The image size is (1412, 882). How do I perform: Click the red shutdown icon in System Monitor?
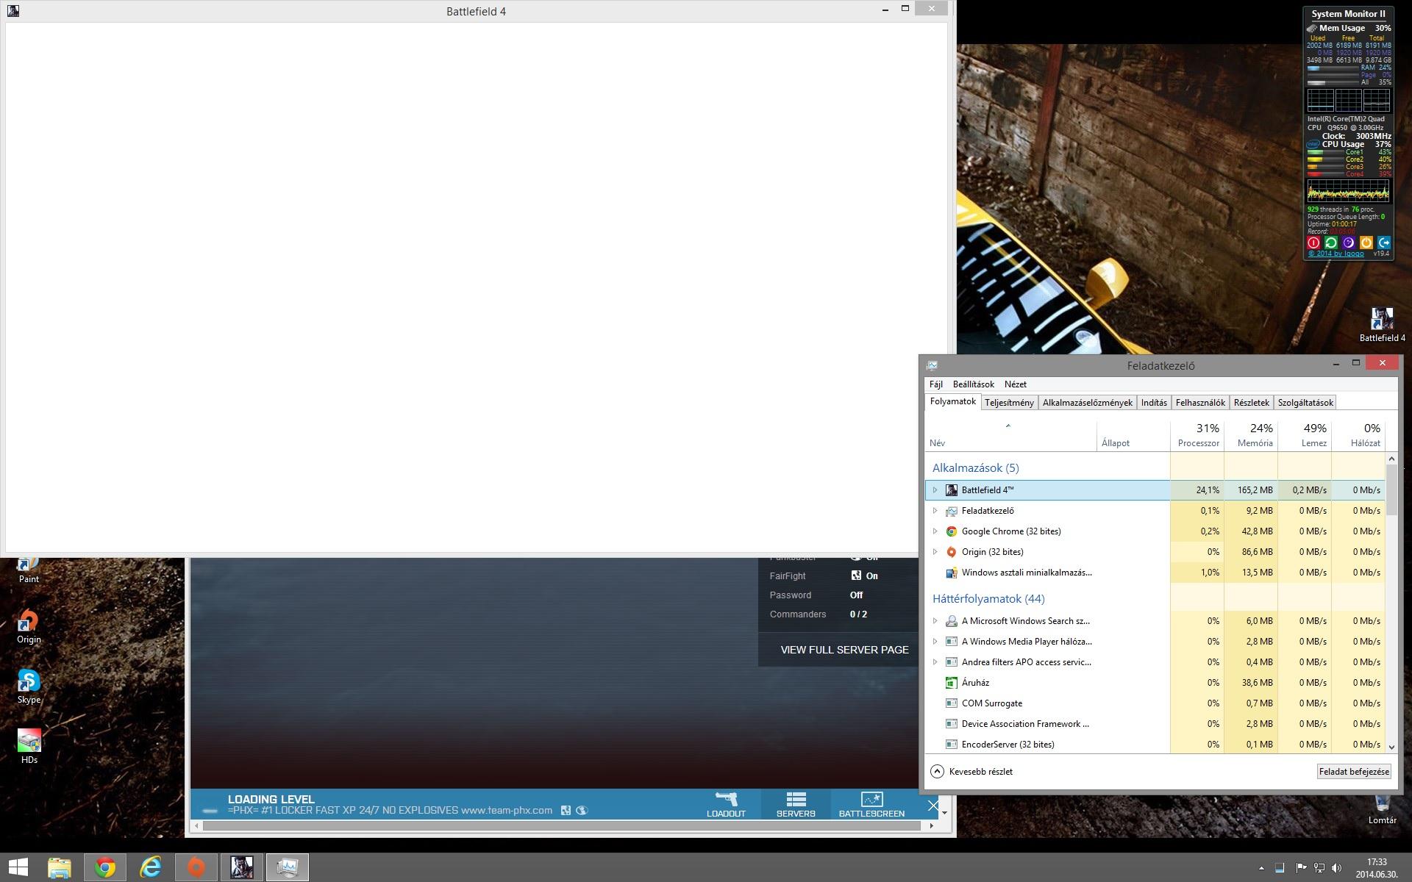pyautogui.click(x=1313, y=243)
